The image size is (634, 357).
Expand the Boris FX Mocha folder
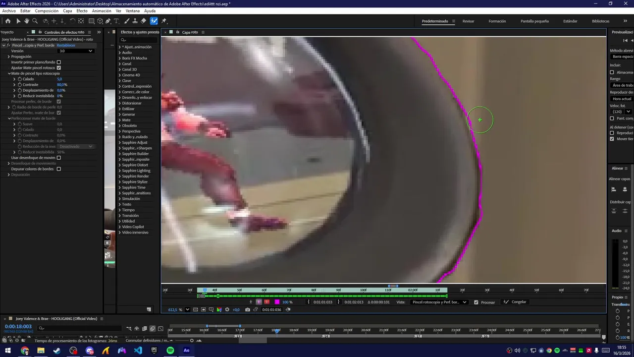(x=119, y=58)
